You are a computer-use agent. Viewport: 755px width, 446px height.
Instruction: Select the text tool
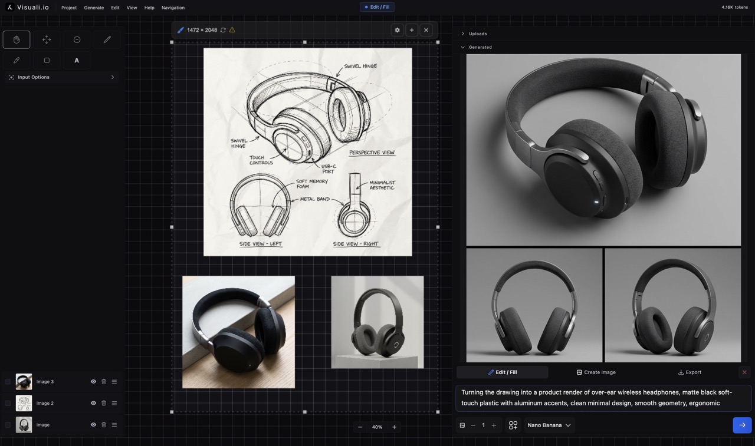tap(77, 60)
